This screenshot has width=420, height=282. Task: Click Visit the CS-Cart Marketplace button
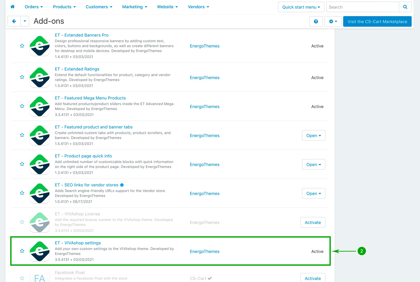[x=377, y=21]
